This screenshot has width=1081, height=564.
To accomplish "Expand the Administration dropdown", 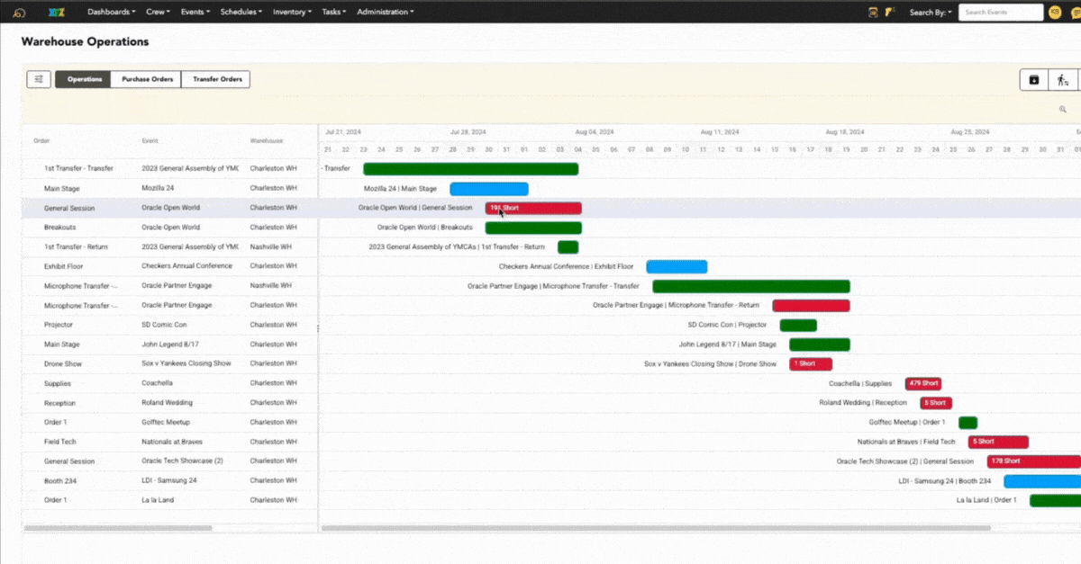I will (385, 13).
